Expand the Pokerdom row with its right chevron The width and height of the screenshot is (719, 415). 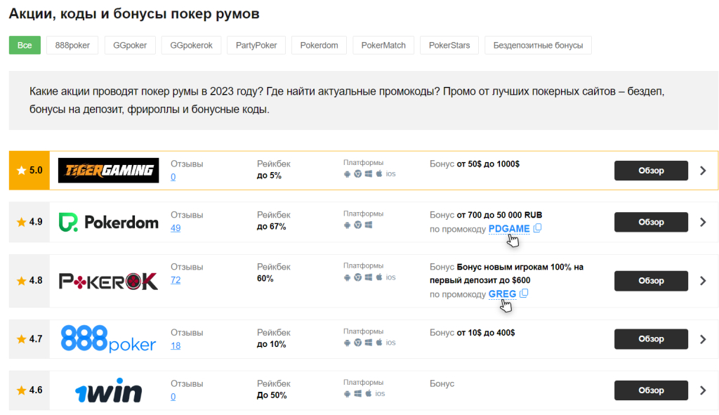703,222
